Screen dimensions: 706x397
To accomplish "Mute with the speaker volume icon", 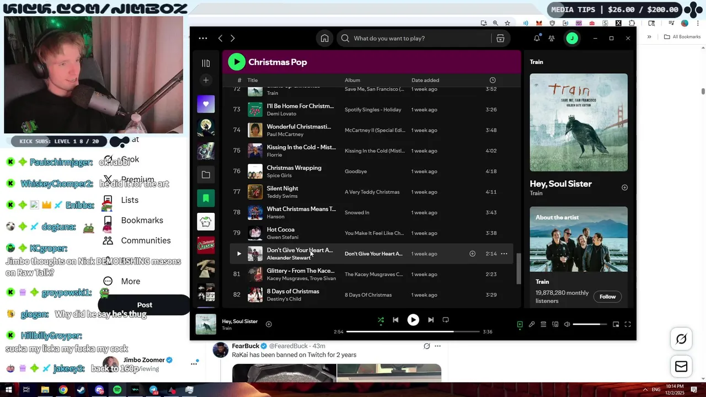I will click(567, 324).
